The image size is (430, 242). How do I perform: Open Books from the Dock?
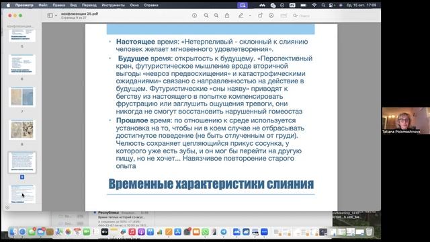[x=196, y=232]
